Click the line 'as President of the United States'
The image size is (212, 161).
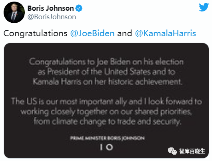click(106, 72)
